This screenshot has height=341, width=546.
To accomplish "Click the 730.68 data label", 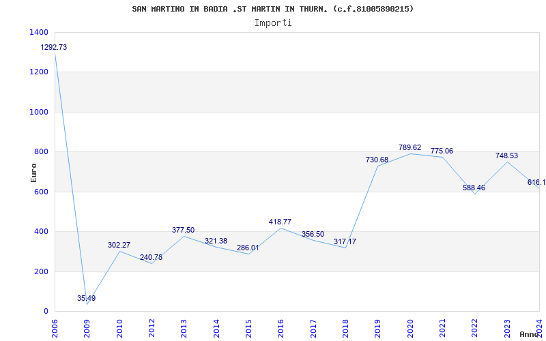I will tap(377, 160).
